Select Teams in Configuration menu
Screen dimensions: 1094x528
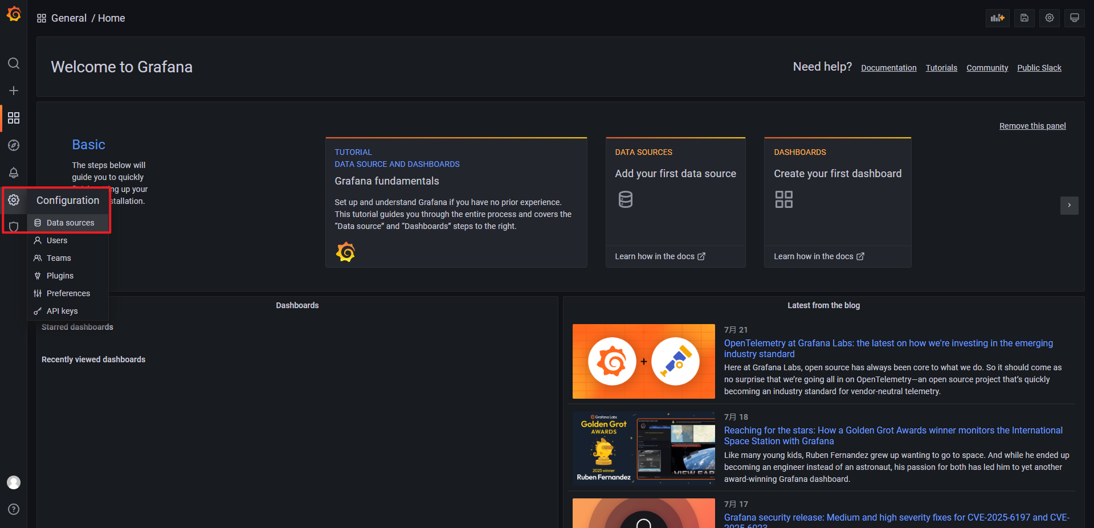(x=68, y=258)
